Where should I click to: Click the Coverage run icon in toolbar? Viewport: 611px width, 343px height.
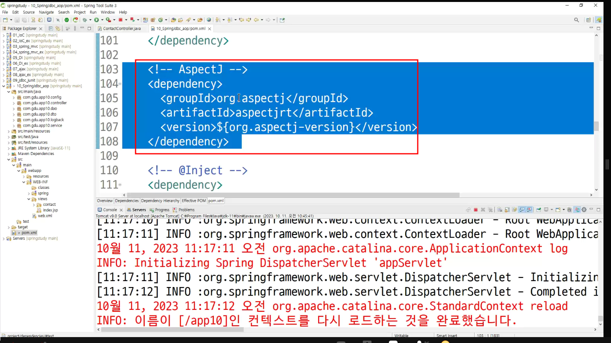(x=108, y=20)
